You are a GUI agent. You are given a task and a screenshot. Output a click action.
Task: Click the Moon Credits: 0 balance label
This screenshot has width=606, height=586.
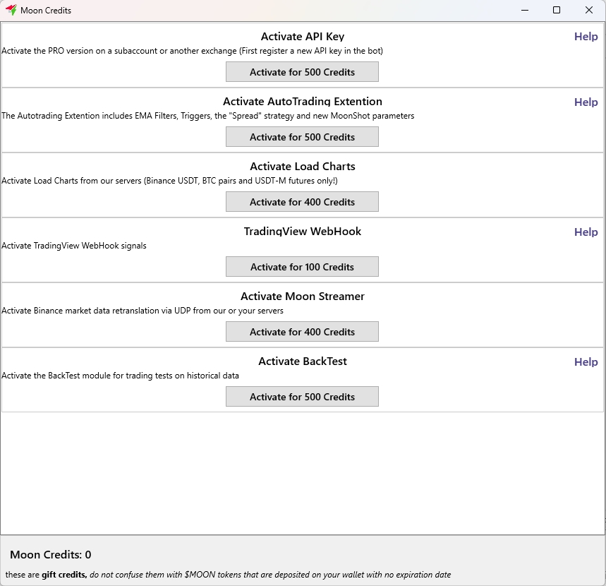pyautogui.click(x=51, y=555)
